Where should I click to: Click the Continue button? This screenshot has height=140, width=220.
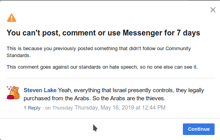point(199,129)
